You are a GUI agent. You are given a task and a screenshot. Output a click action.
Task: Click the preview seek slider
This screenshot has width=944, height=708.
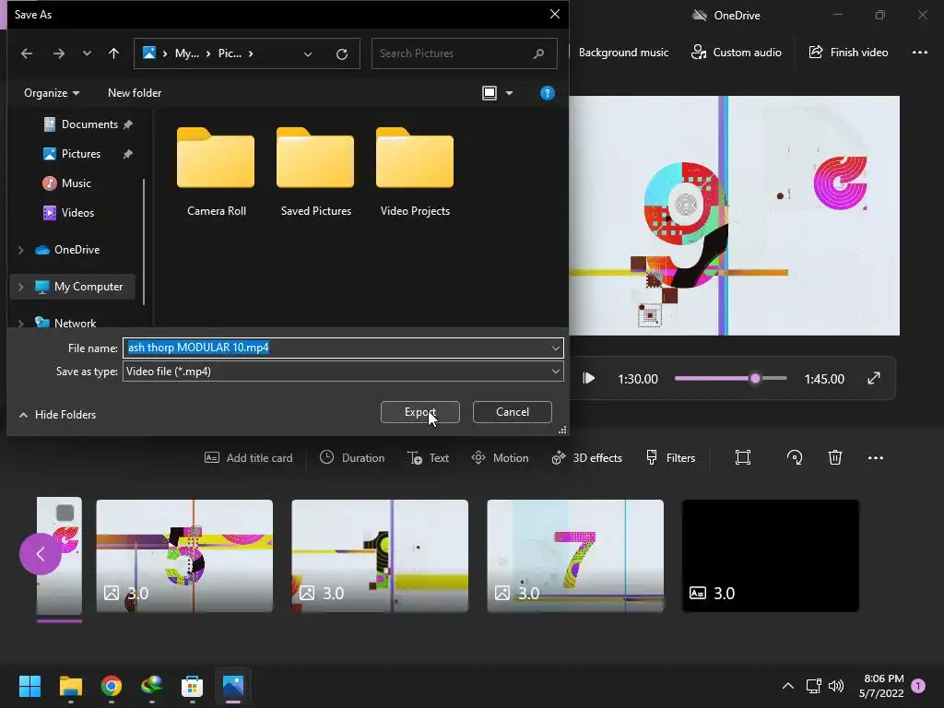pyautogui.click(x=731, y=378)
